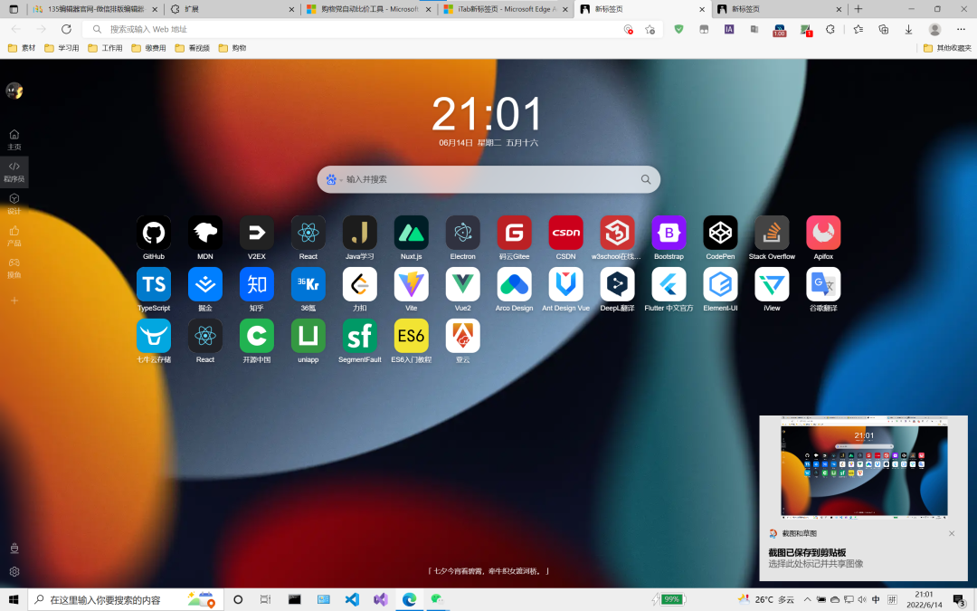The height and width of the screenshot is (611, 977).
Task: Expand the search engine selector dropdown
Action: (335, 179)
